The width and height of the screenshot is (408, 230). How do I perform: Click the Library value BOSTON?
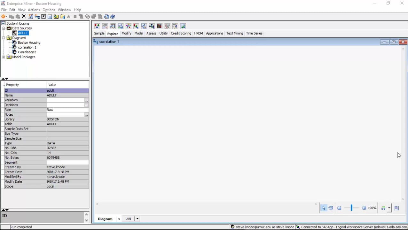coord(68,119)
